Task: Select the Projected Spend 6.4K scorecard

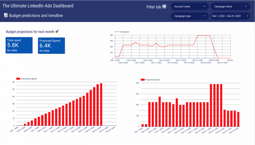Action: (51, 45)
